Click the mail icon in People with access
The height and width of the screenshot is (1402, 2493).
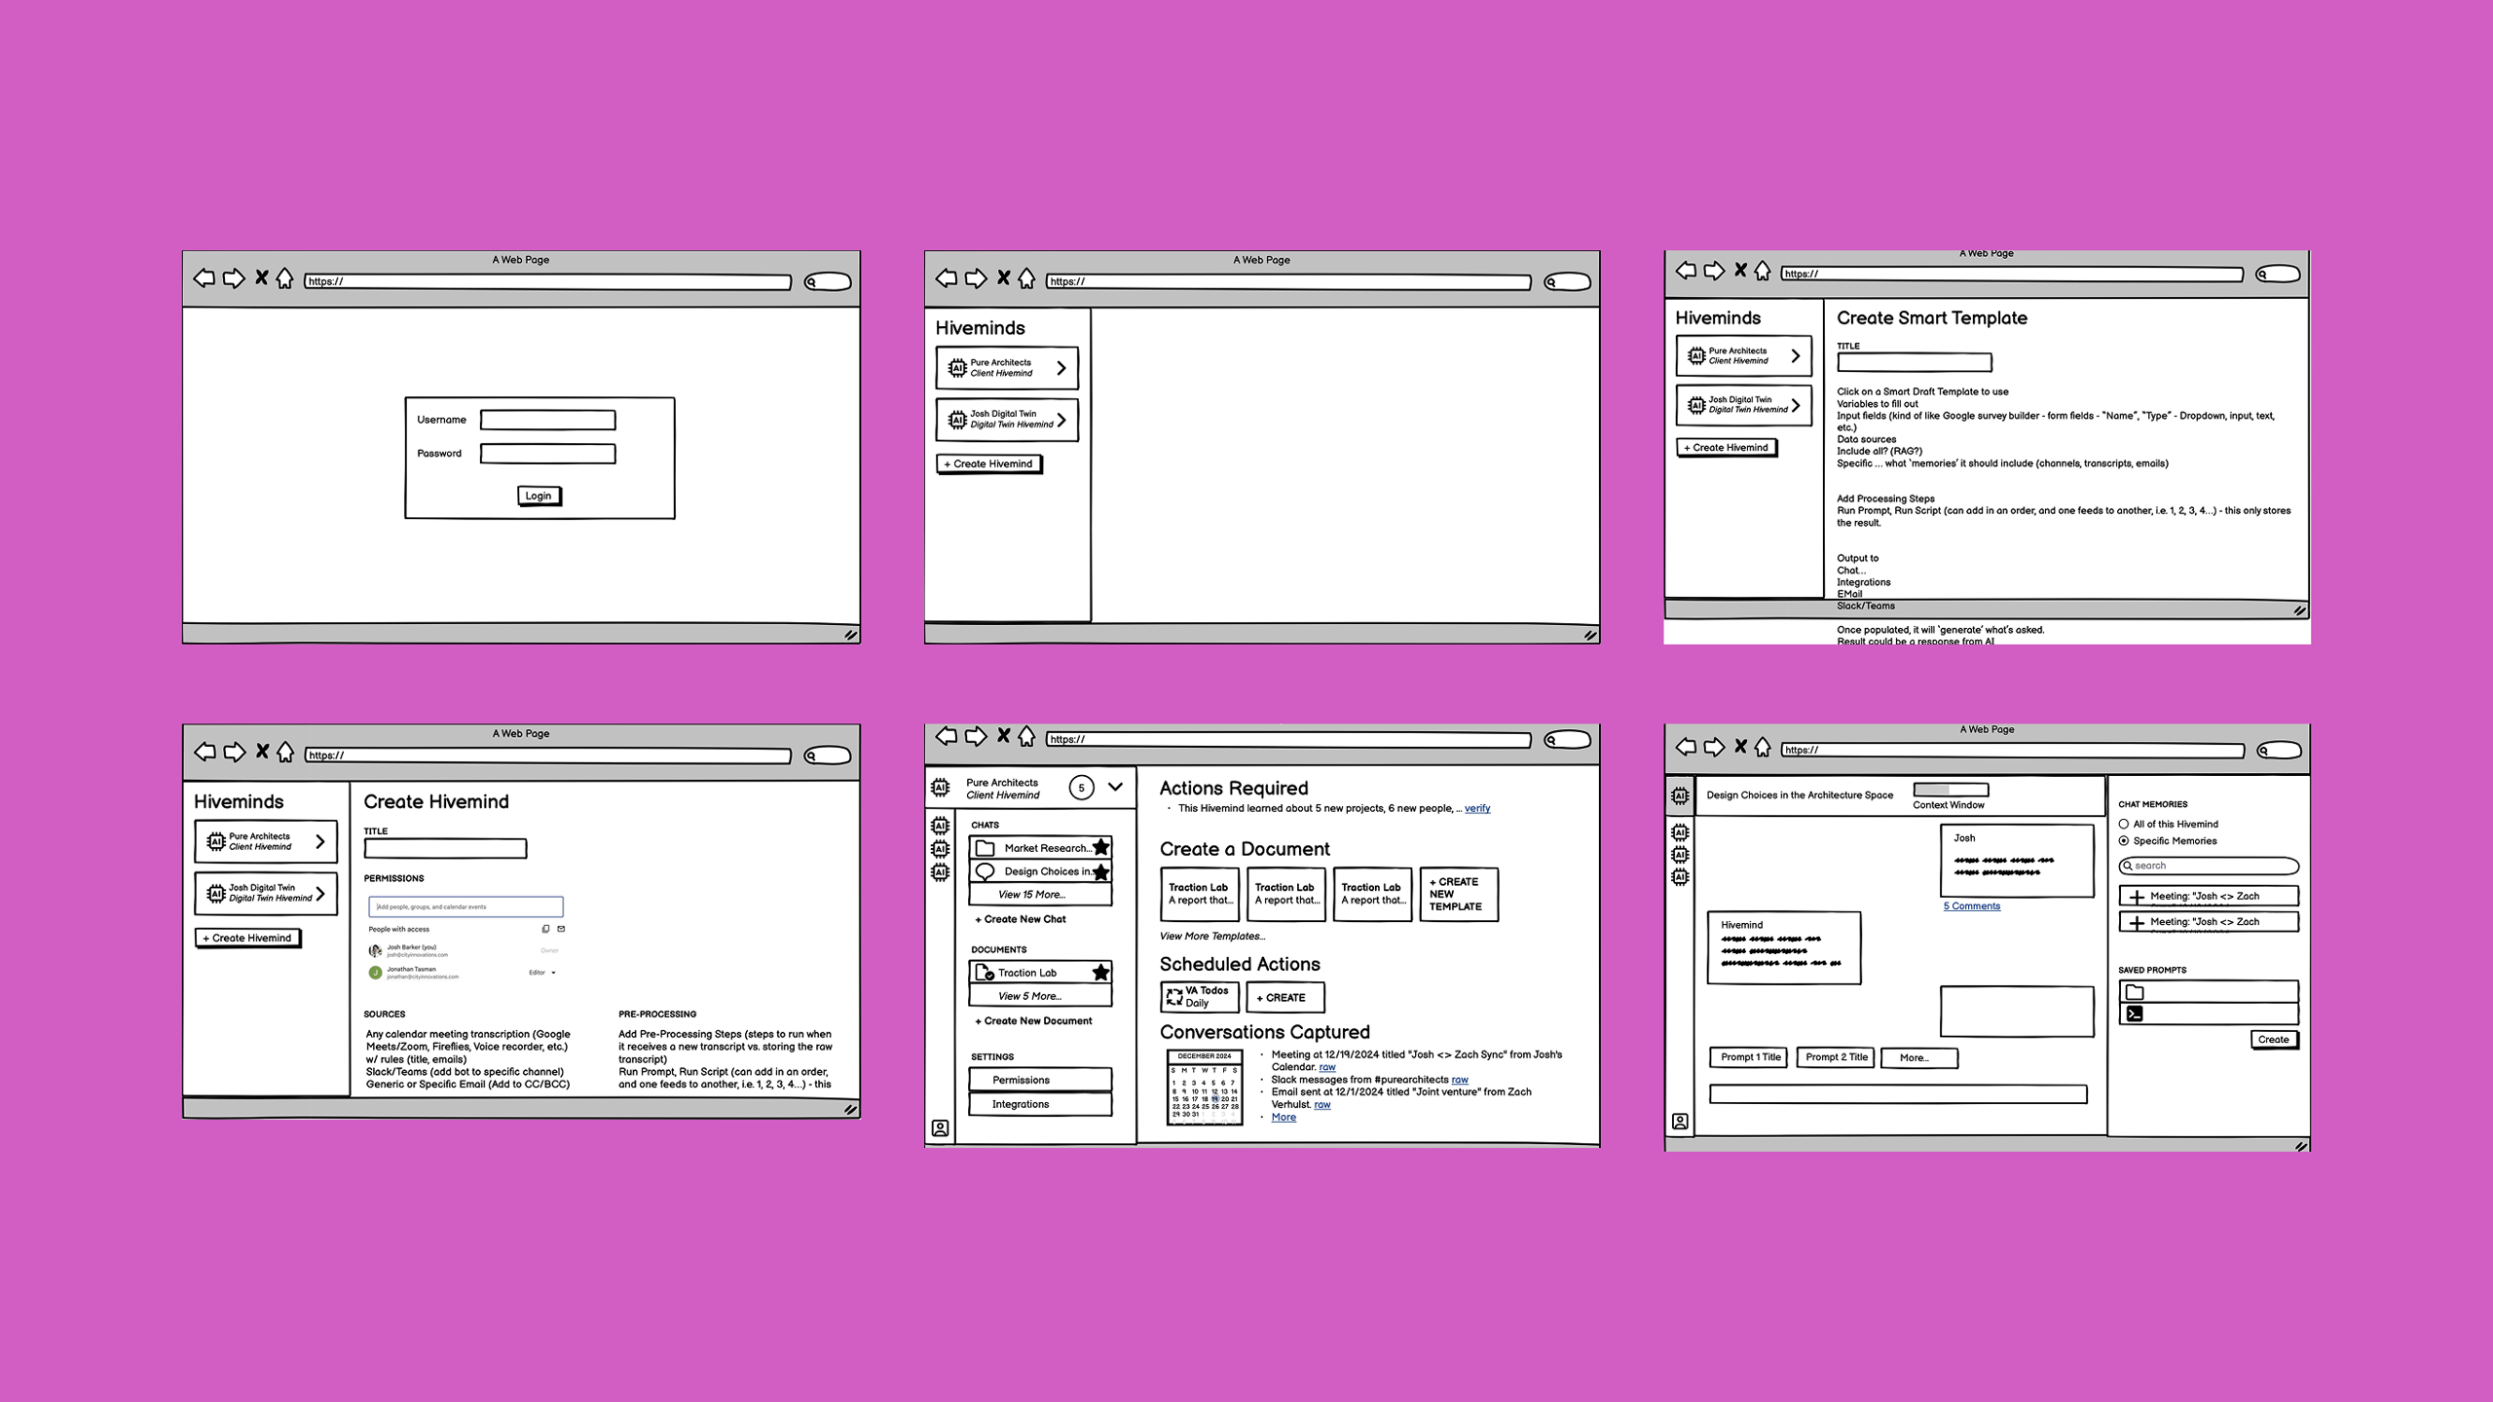(561, 929)
